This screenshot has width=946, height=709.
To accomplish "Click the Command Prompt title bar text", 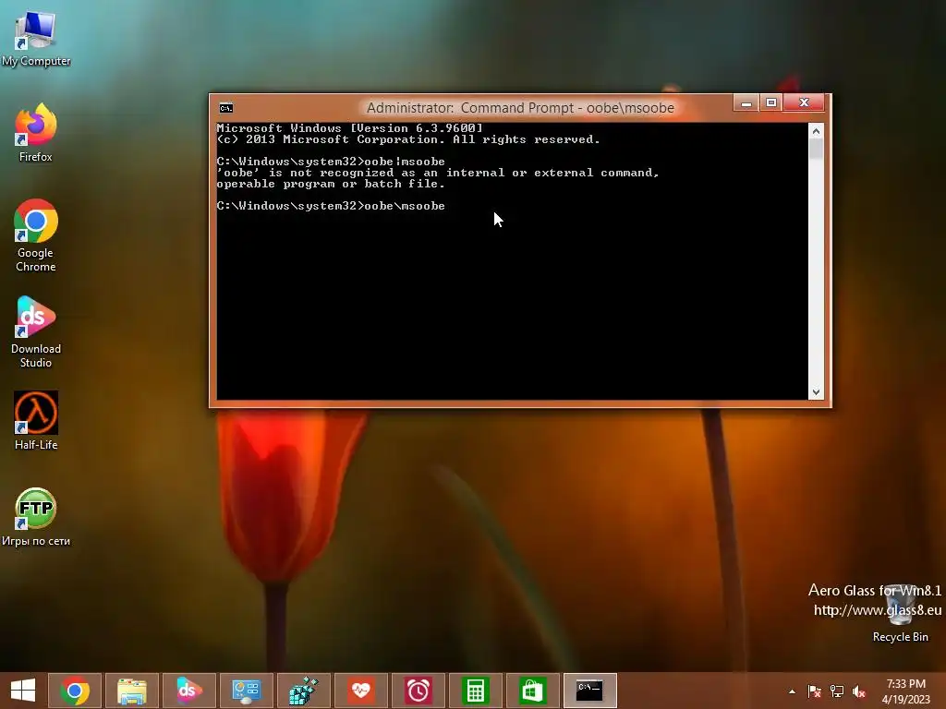I will coord(520,108).
